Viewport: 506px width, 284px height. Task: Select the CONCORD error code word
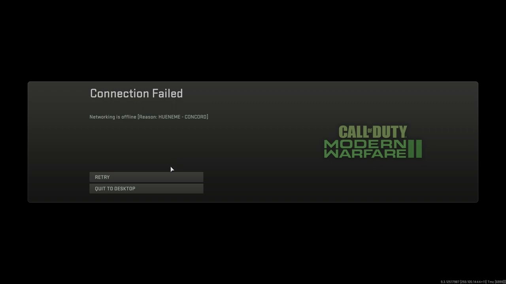tap(195, 117)
